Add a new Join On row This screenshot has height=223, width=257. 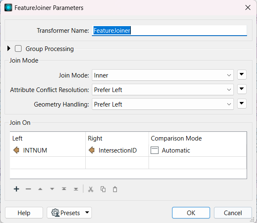17,189
